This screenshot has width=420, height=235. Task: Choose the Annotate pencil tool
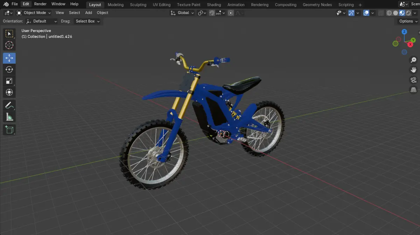[x=9, y=105]
